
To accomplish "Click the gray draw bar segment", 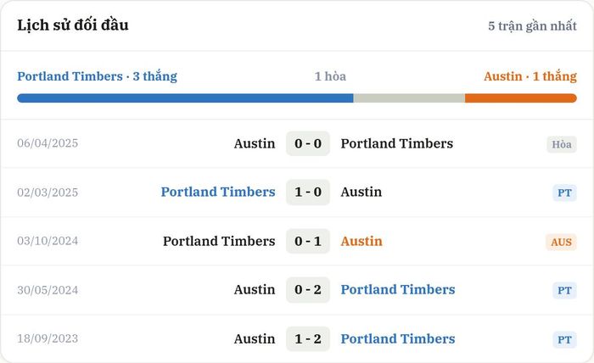I will [x=409, y=98].
